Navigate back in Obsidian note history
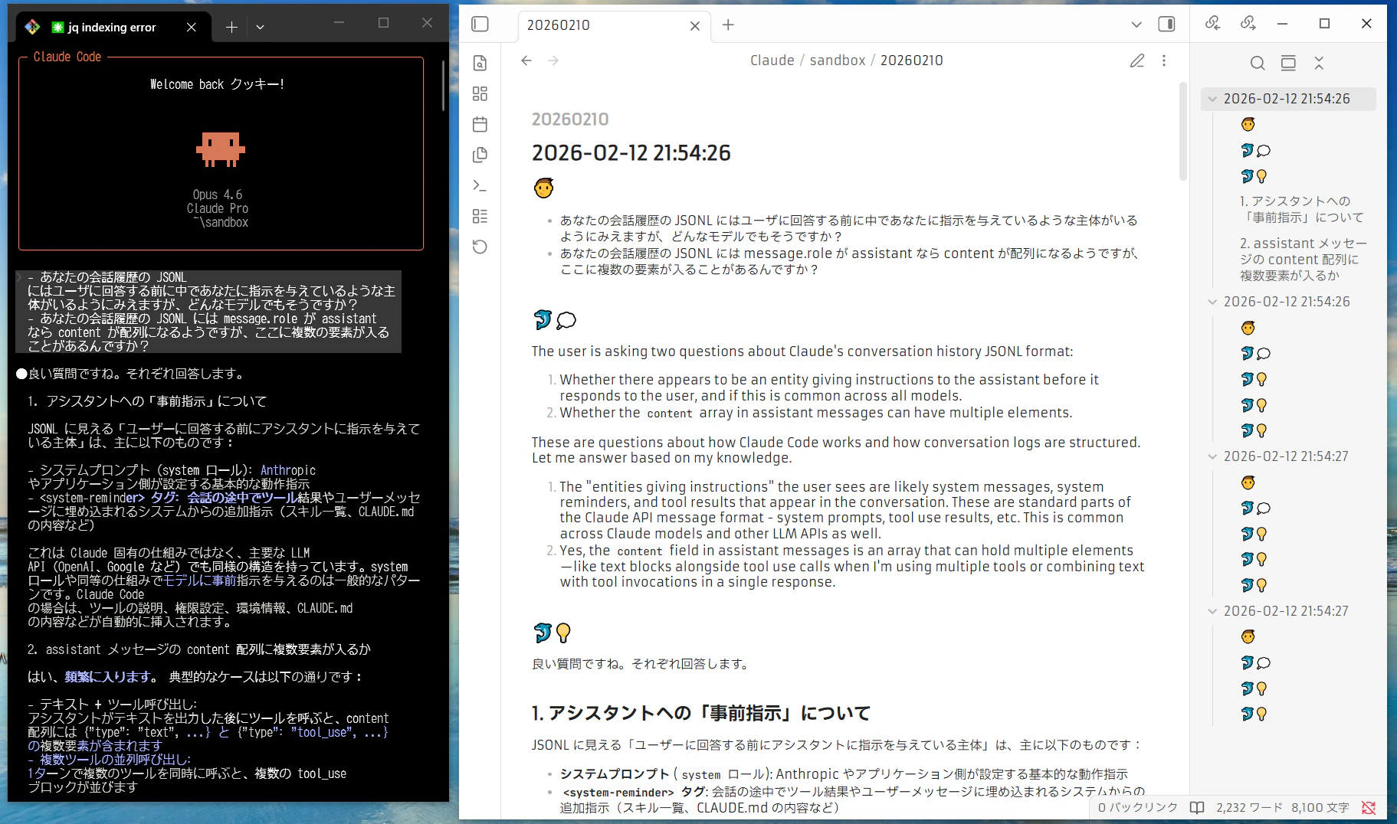Screen dimensions: 1397x824 coord(526,60)
